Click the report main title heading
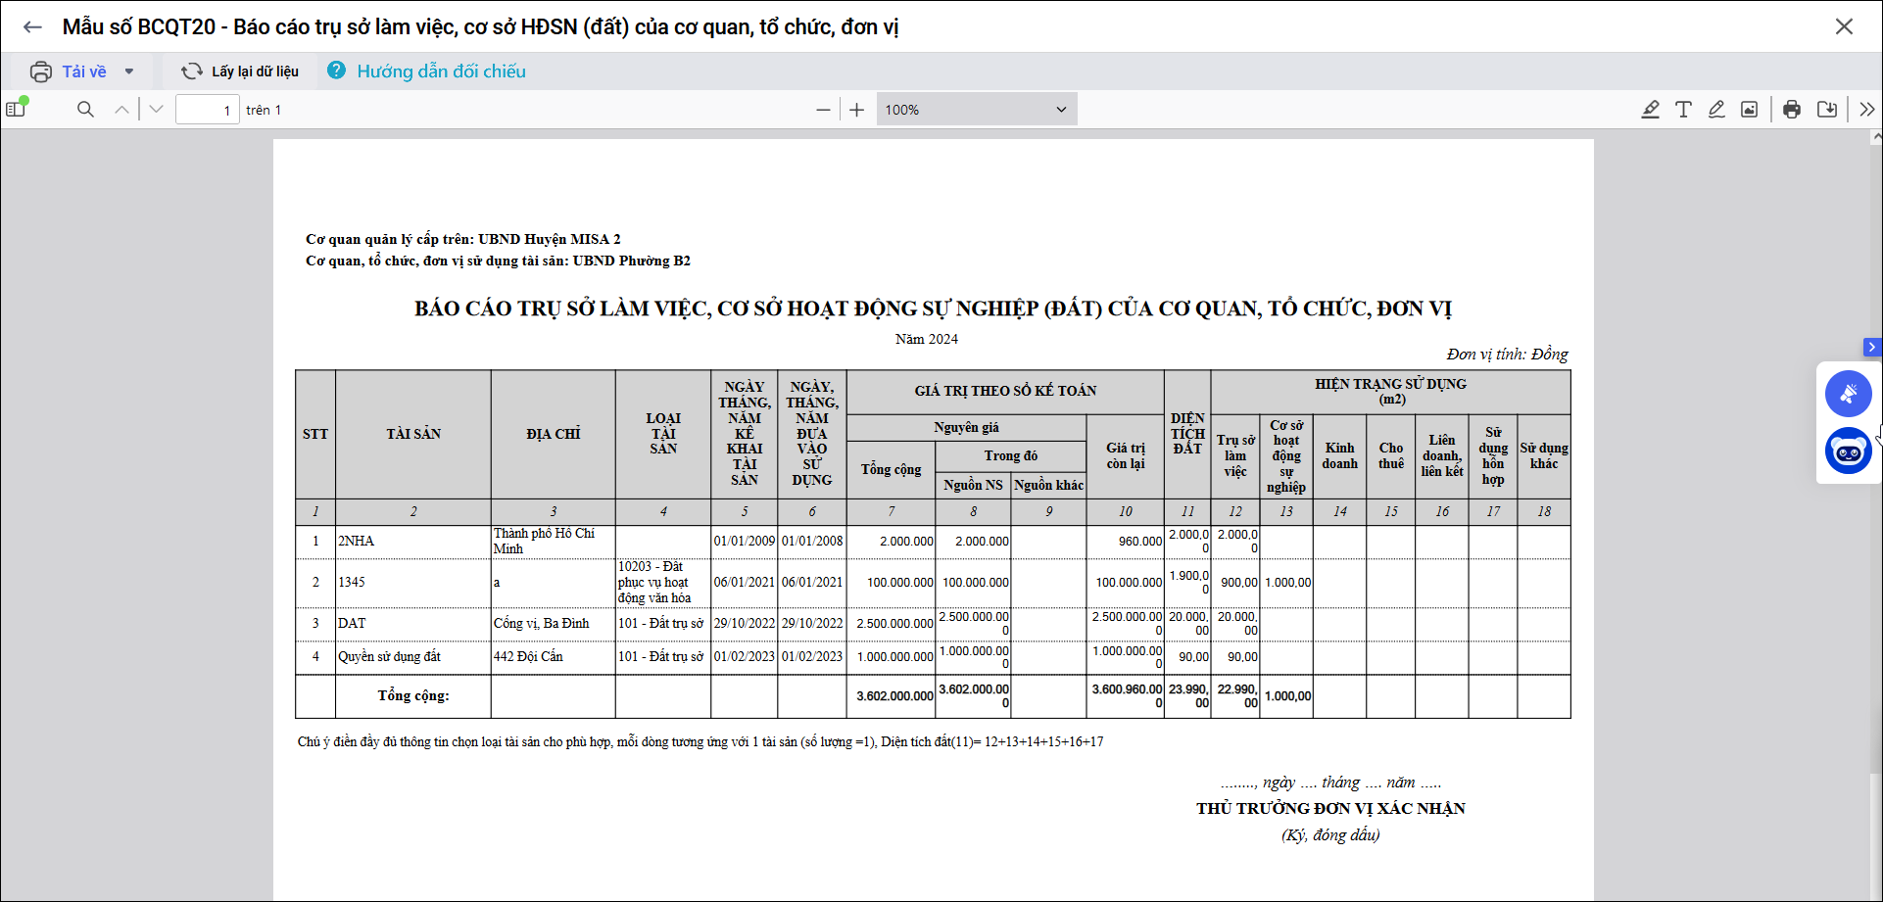1883x902 pixels. (x=933, y=309)
